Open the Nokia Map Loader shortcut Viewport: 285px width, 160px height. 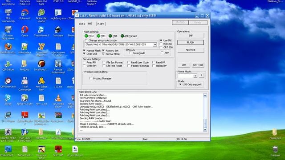tap(41, 12)
